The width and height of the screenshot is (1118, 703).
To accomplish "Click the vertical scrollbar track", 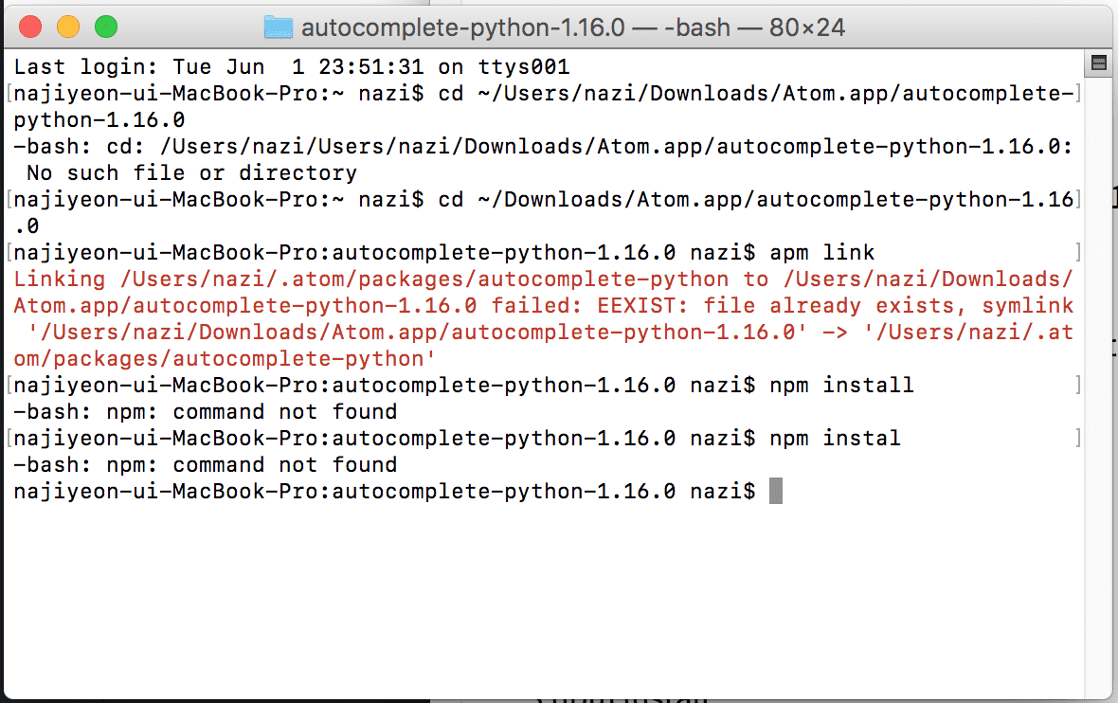I will click(1099, 379).
